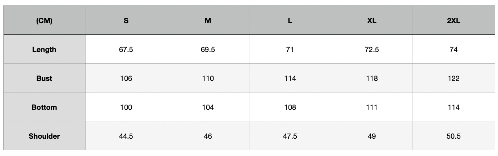Click the (CM) header cell

pos(44,21)
